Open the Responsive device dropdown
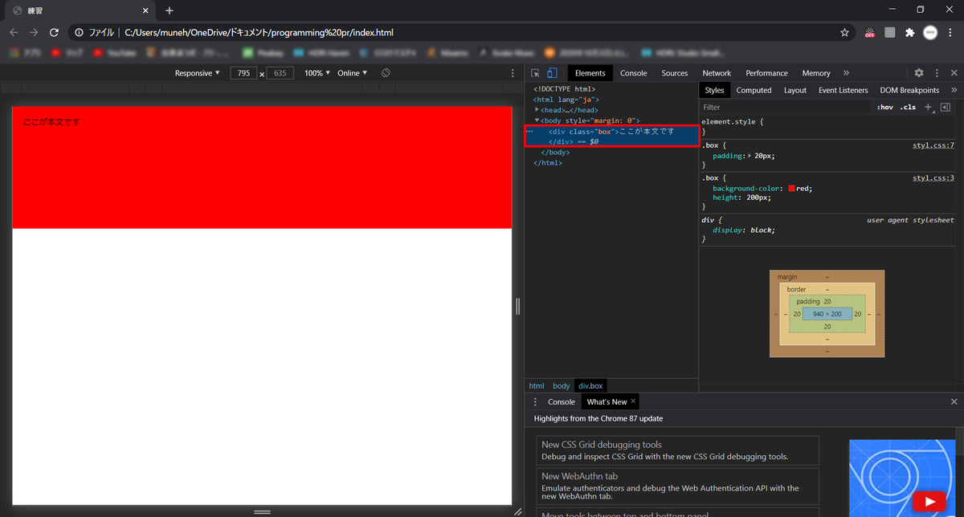The width and height of the screenshot is (964, 517). [x=197, y=73]
